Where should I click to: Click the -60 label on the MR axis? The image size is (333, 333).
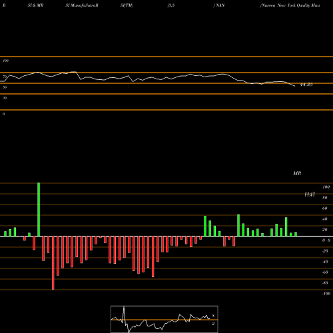point(325,272)
